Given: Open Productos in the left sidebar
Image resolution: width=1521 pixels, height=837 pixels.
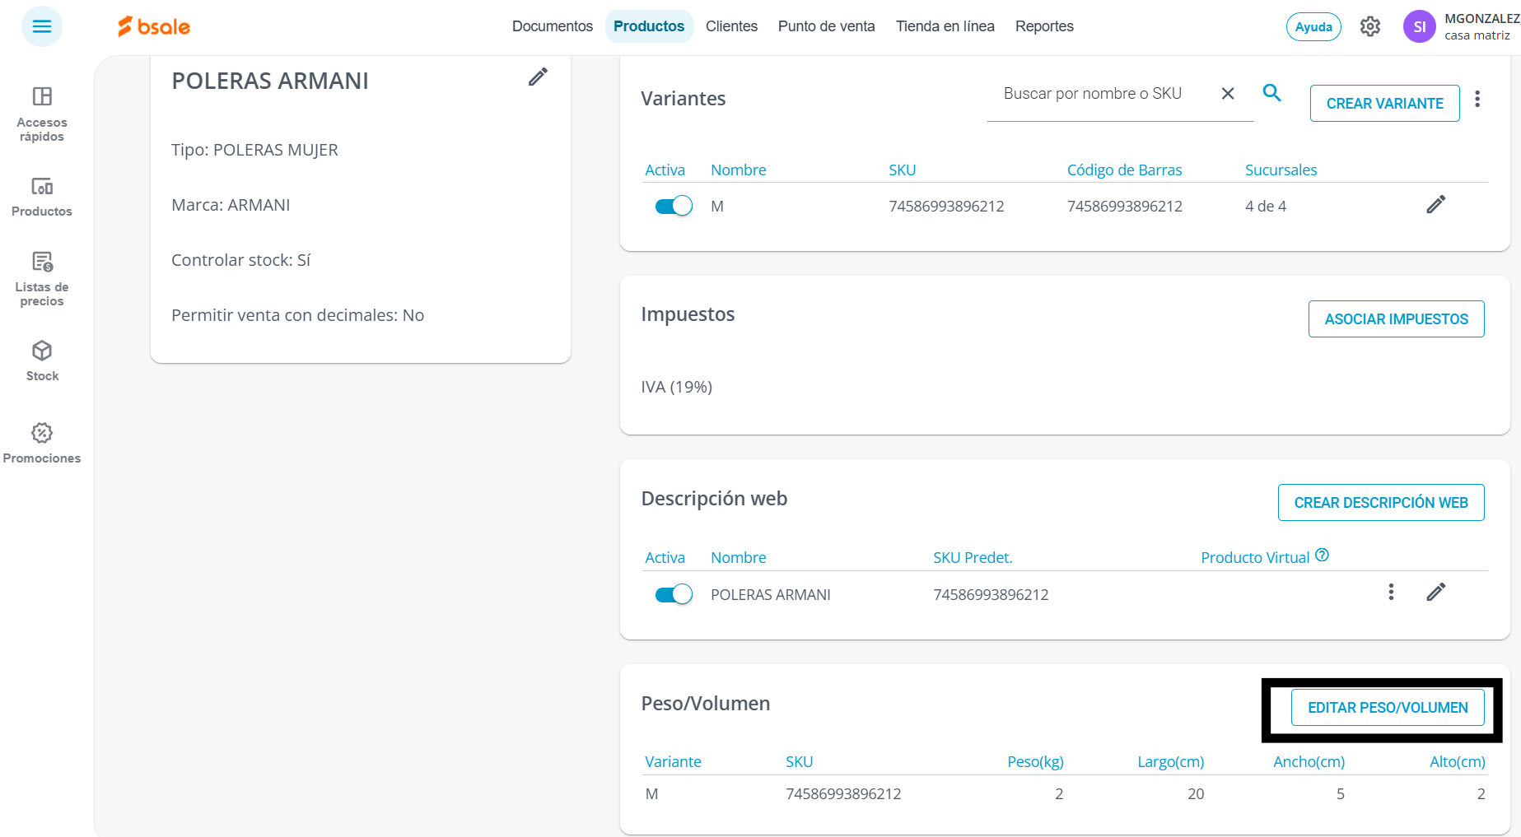Looking at the screenshot, I should tap(42, 198).
